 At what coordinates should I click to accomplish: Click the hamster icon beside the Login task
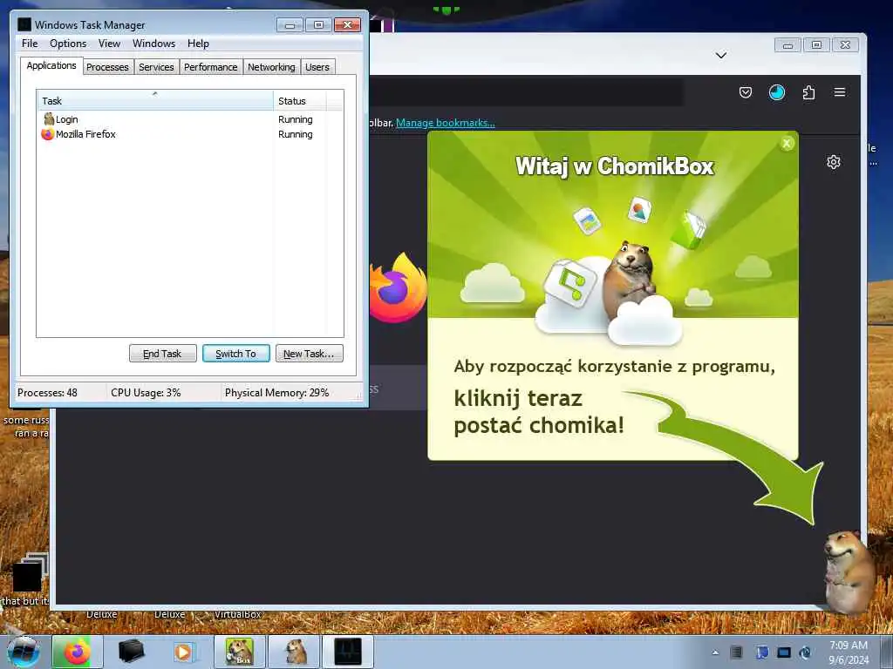pyautogui.click(x=49, y=118)
